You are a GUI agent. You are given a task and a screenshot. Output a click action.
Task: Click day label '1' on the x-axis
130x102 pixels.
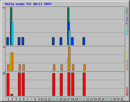click(x=8, y=99)
